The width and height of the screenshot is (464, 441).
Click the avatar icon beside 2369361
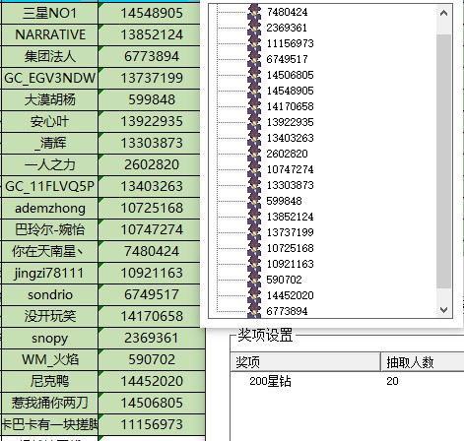click(254, 28)
